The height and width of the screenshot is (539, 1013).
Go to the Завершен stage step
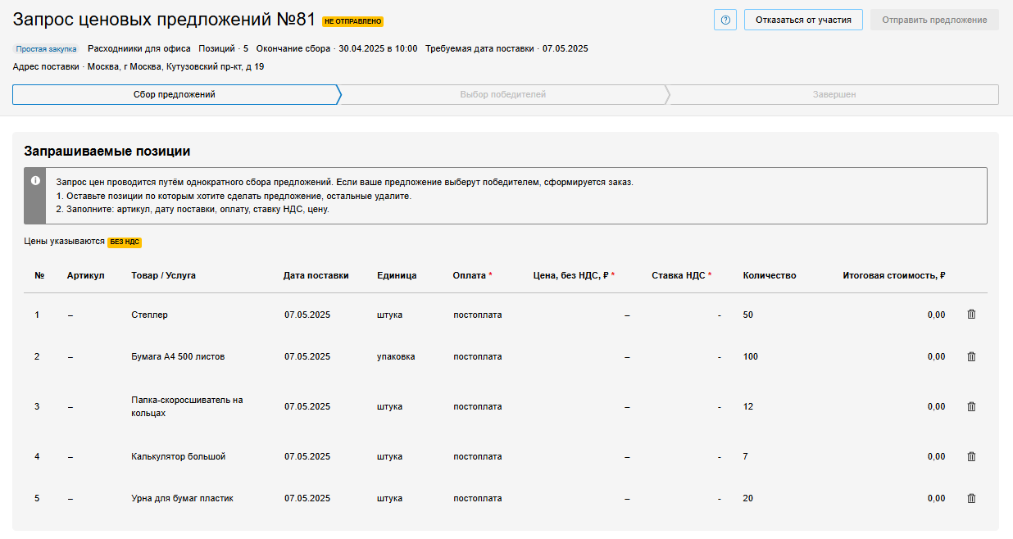pos(834,95)
